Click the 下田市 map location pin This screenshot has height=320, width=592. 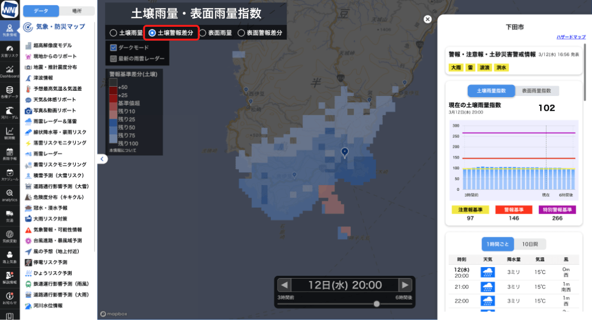(344, 152)
